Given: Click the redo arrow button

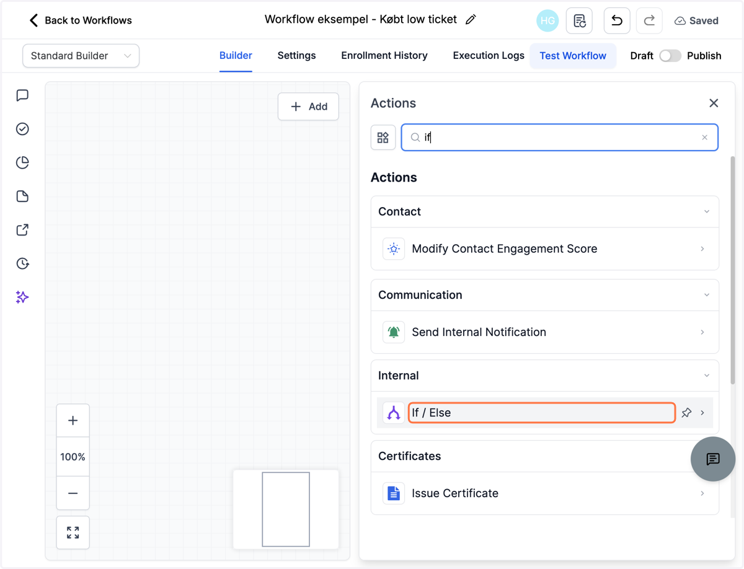Looking at the screenshot, I should coord(649,20).
